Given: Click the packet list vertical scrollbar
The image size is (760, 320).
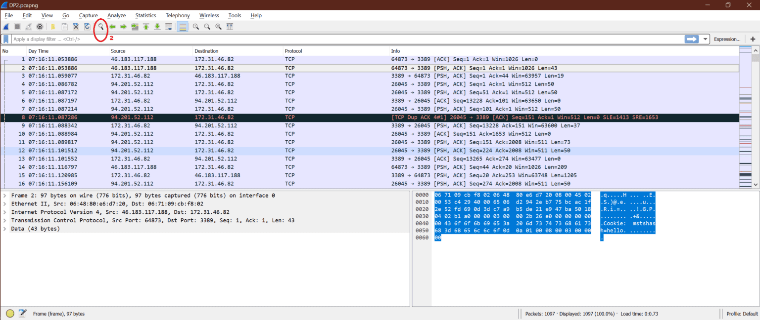Looking at the screenshot, I should [x=756, y=118].
